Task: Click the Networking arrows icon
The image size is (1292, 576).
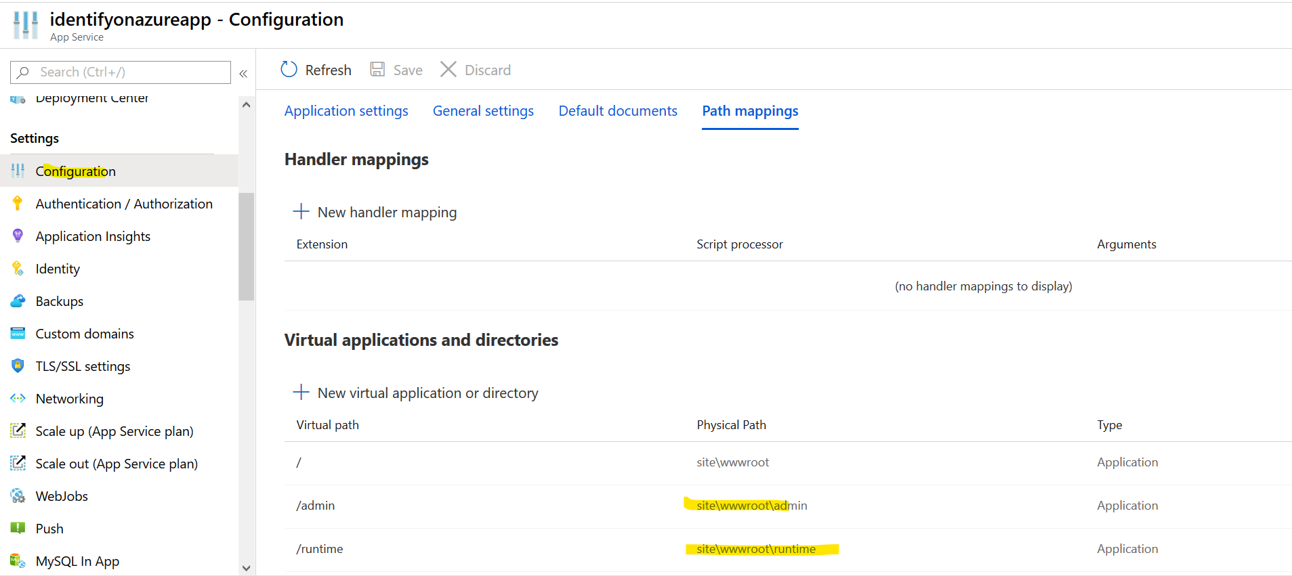Action: click(18, 398)
